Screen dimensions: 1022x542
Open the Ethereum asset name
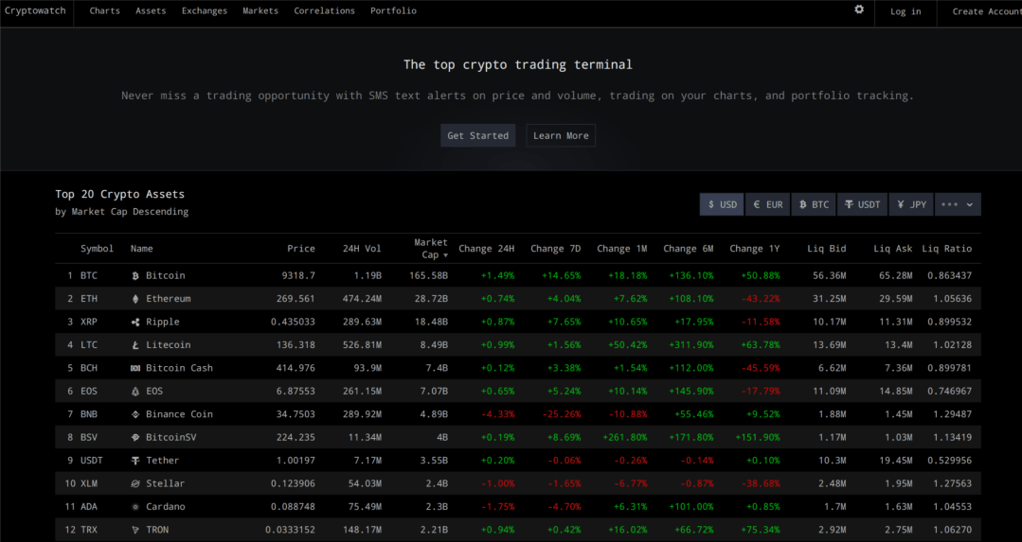tap(169, 299)
